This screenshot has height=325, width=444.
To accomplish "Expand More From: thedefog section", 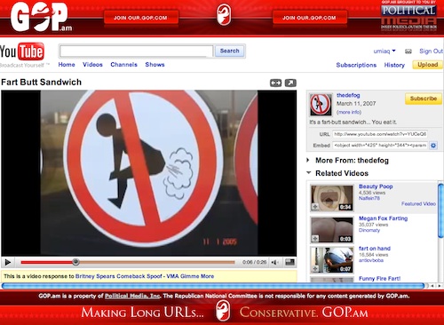I will coord(352,161).
